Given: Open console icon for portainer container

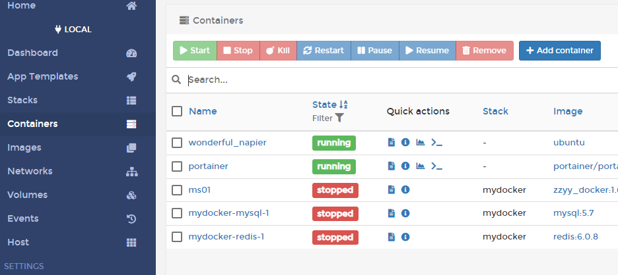Looking at the screenshot, I should click(x=436, y=166).
